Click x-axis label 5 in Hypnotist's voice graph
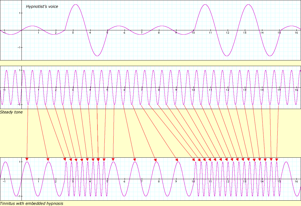 tap(107, 33)
